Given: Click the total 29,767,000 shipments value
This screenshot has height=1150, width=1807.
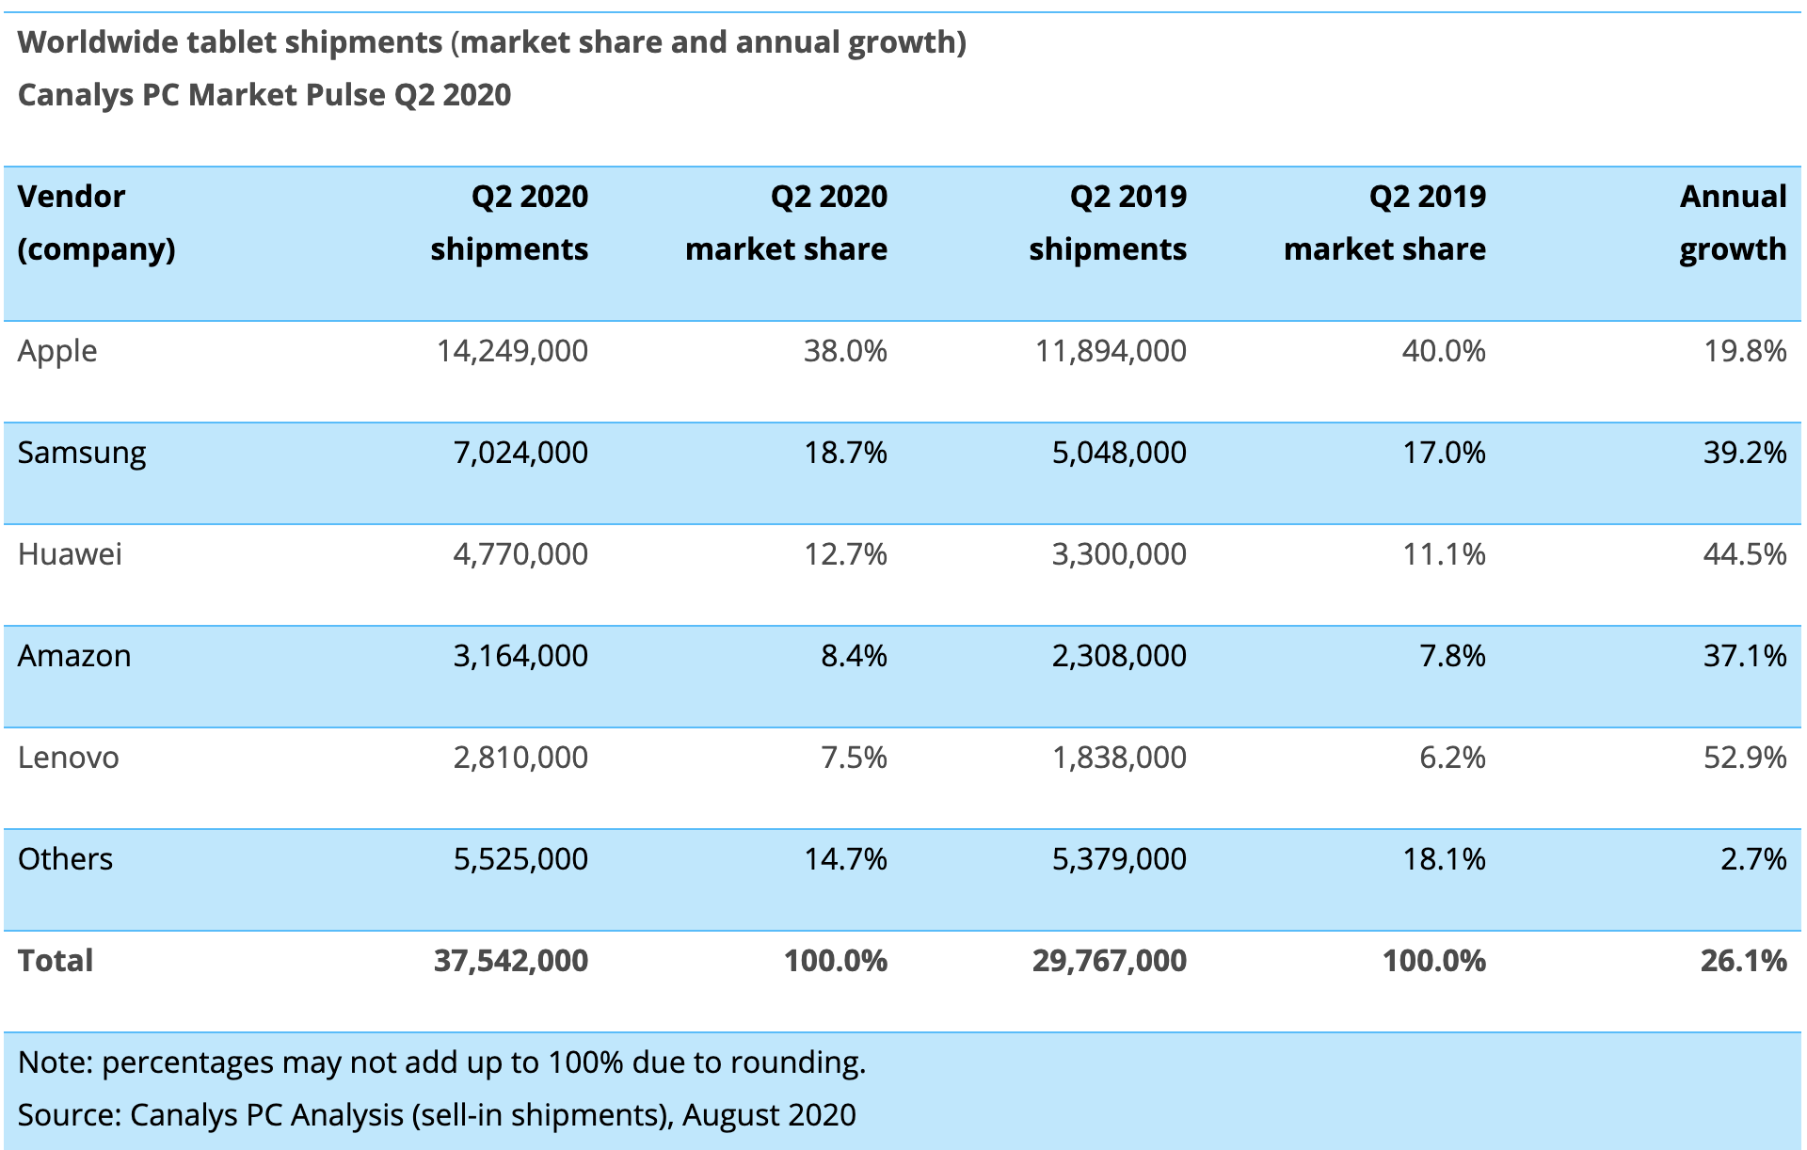Looking at the screenshot, I should point(1110,961).
